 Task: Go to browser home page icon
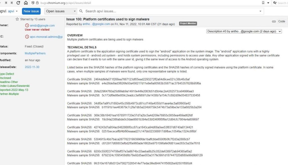point(26,3)
